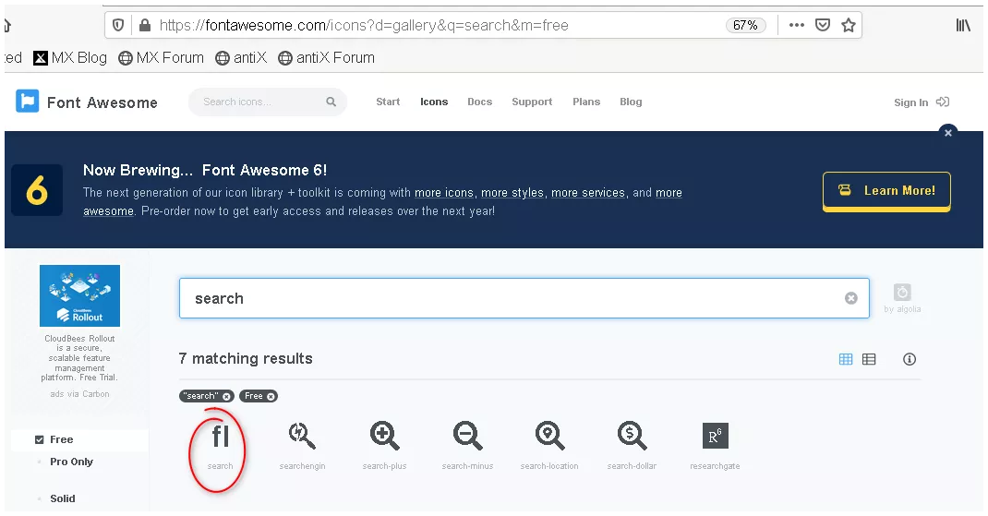
Task: Click "Now Brewing... Font Awesome 6!" heading
Action: click(205, 170)
